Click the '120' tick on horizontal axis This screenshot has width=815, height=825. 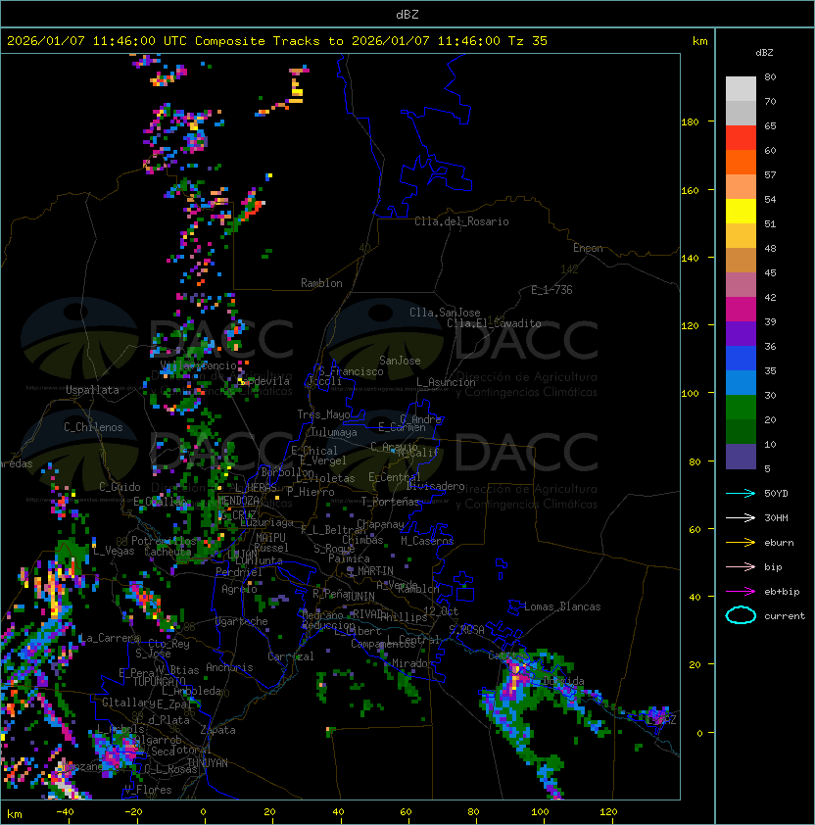tap(608, 812)
